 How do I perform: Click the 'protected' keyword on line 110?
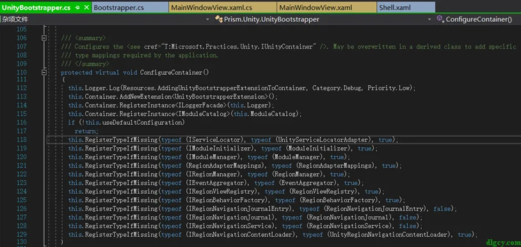click(x=76, y=72)
